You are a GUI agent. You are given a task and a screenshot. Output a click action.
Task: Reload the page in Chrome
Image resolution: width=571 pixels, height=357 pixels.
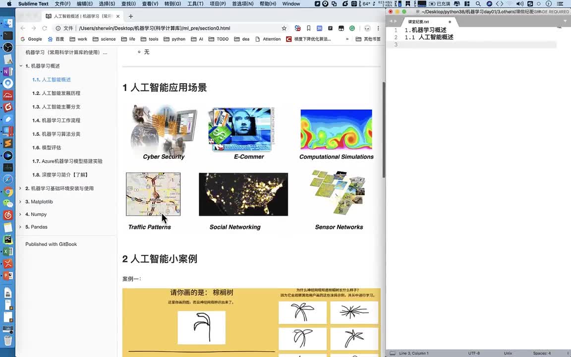click(45, 28)
